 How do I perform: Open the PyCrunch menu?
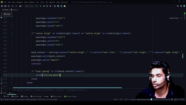click(x=65, y=2)
